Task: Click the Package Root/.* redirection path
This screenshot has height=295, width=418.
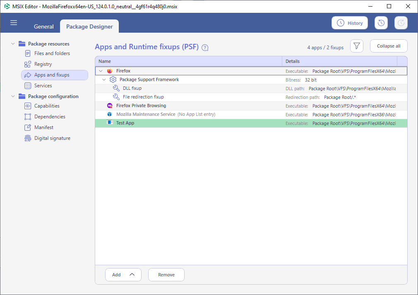Action: (340, 97)
